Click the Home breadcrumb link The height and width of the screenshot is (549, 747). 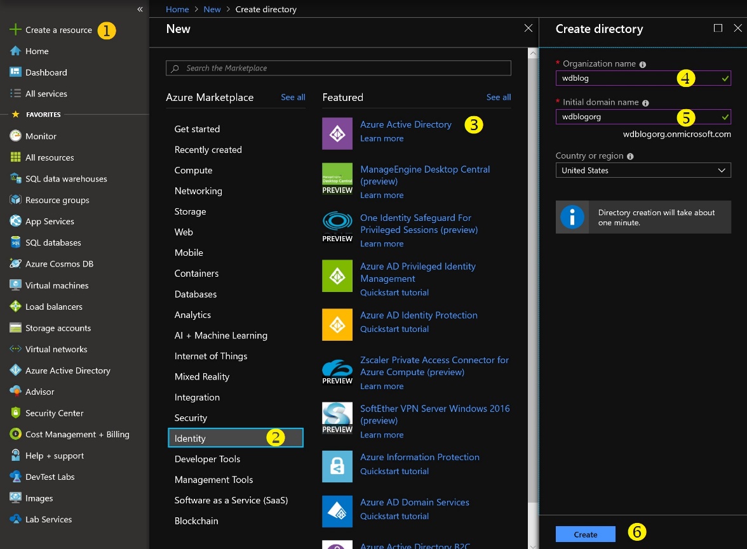coord(177,9)
